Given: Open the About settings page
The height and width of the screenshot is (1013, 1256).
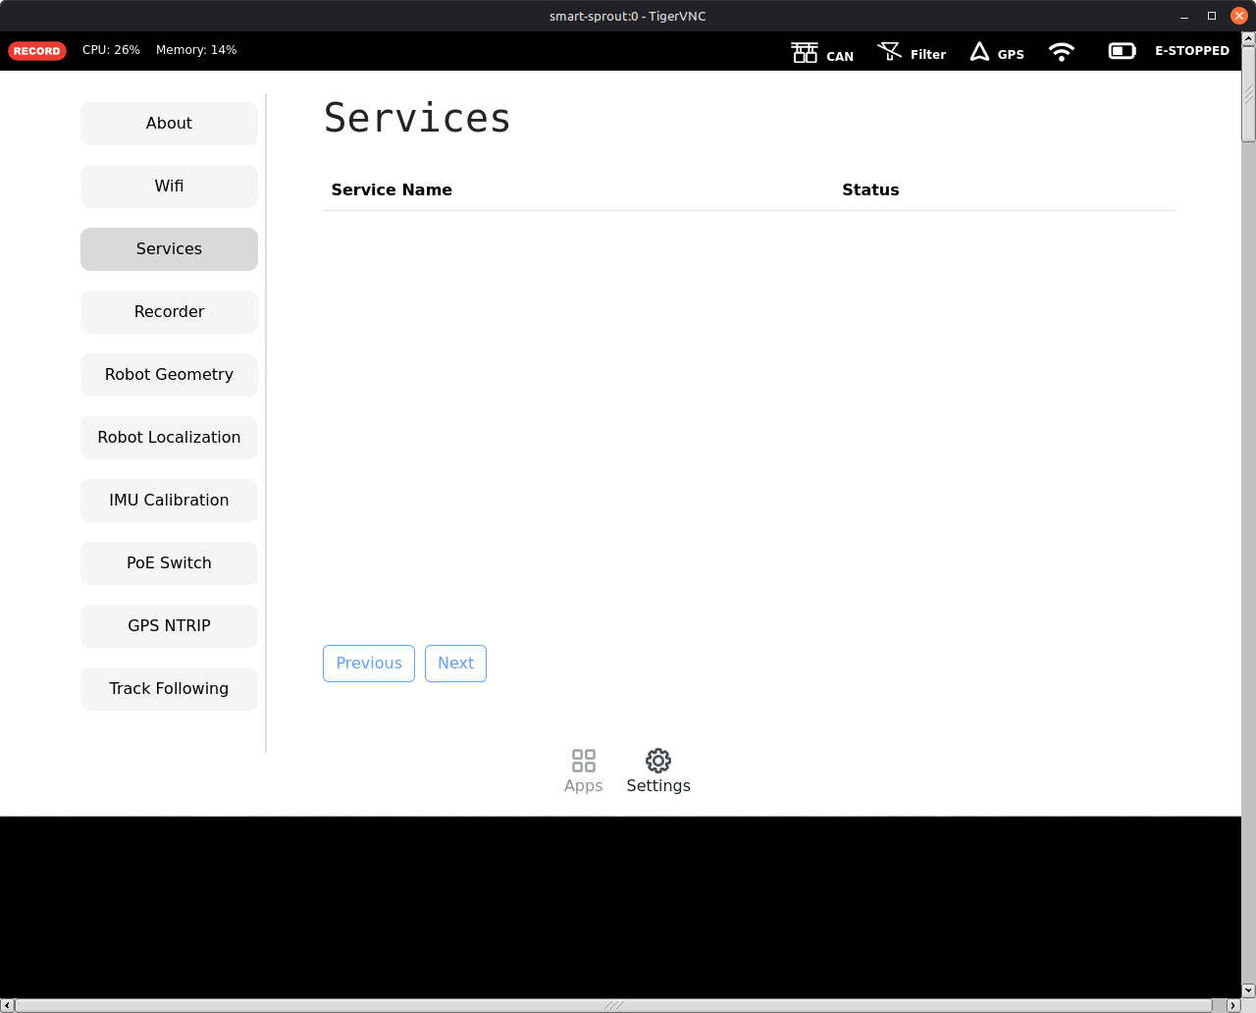Looking at the screenshot, I should (169, 124).
